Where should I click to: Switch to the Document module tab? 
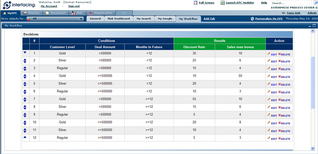pos(56,13)
